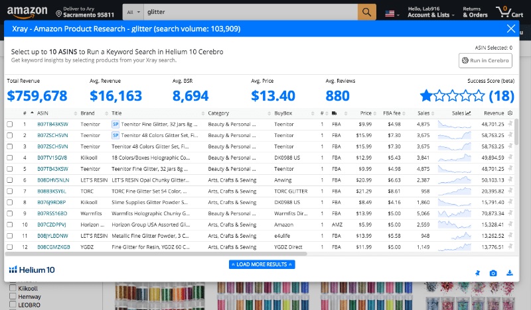
Task: Sort table by Price column header
Action: click(x=366, y=113)
